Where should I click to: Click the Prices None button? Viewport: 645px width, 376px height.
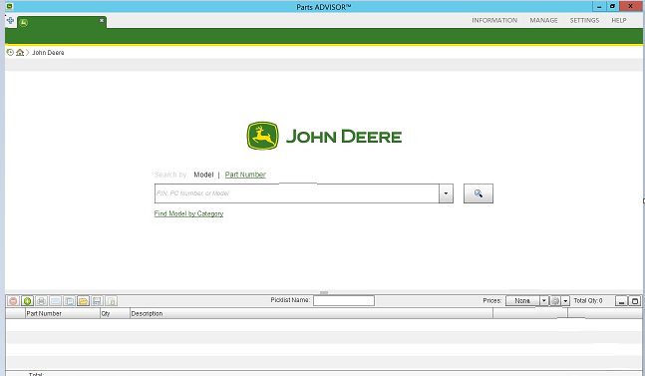(522, 301)
